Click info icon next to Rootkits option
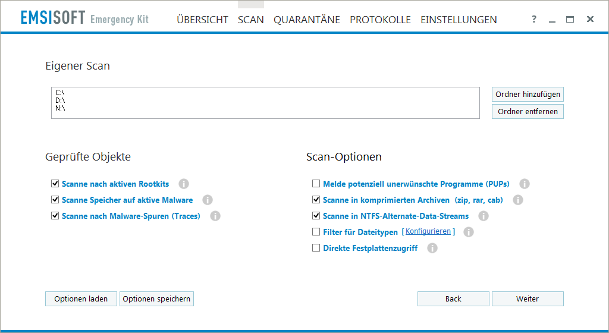The width and height of the screenshot is (609, 333). (x=184, y=184)
